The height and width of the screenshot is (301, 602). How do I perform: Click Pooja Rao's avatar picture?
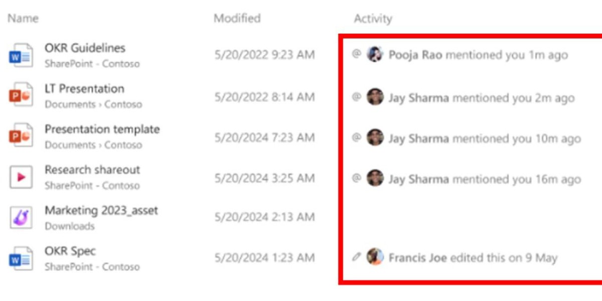click(375, 54)
